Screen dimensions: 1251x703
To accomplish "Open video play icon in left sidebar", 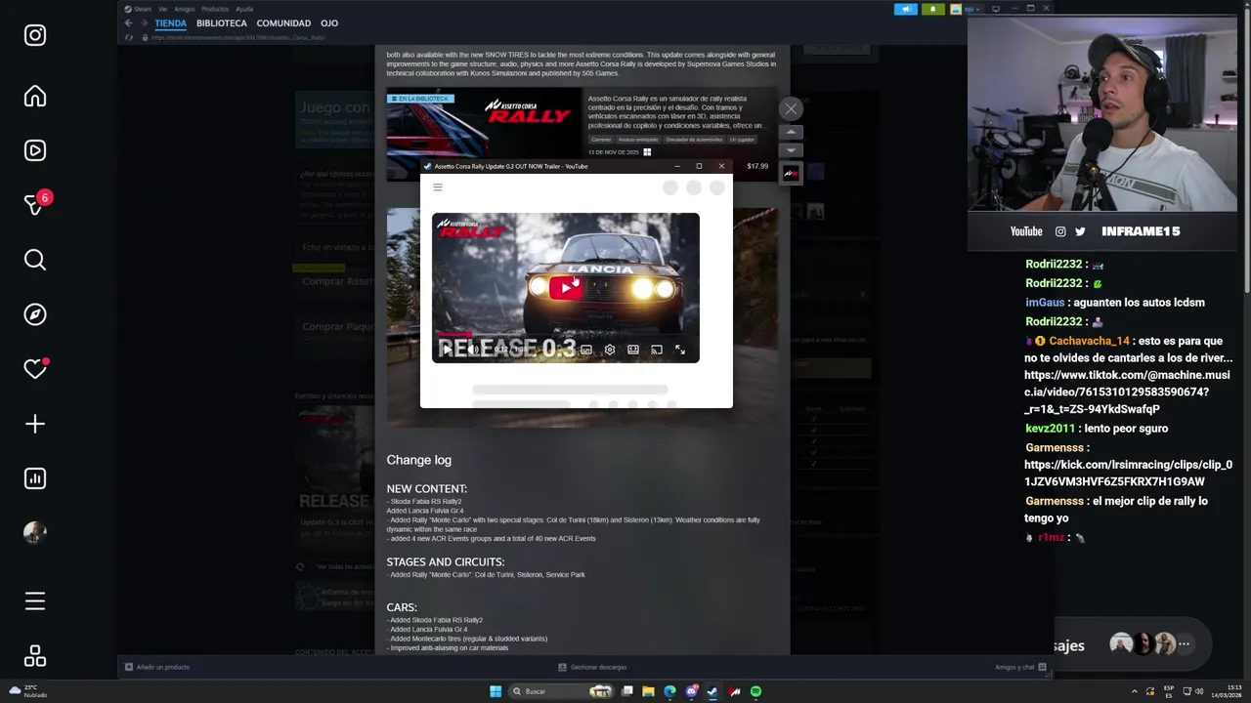I will pos(35,150).
